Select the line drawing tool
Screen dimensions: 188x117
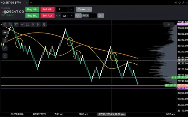click(5, 48)
